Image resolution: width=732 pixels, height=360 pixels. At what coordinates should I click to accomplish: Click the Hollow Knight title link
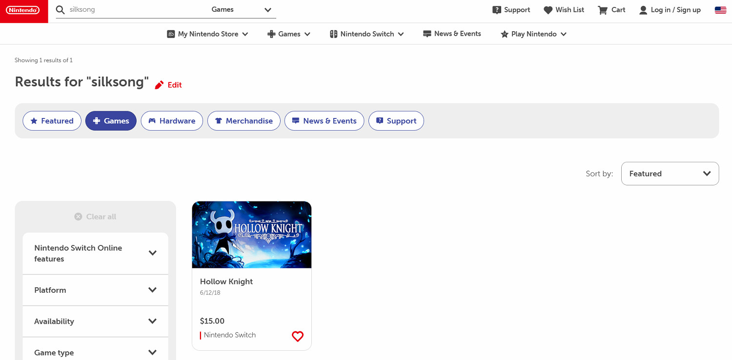point(226,281)
